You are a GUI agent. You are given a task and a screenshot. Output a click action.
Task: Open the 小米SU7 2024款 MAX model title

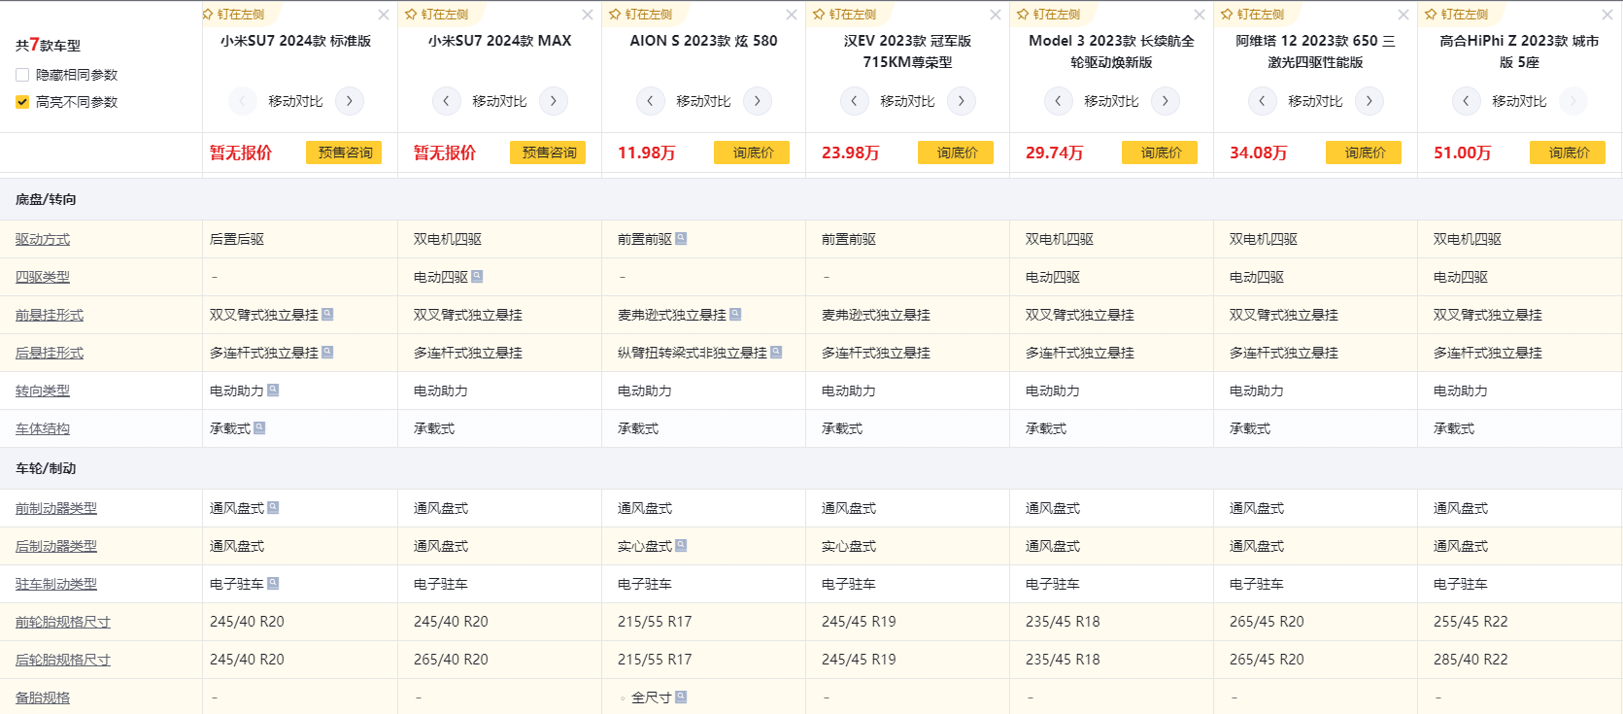[x=499, y=41]
